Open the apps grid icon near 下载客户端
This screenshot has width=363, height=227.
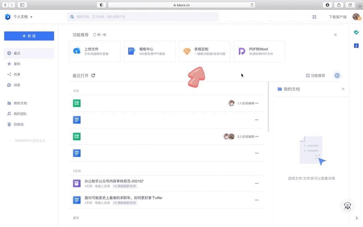tap(314, 17)
